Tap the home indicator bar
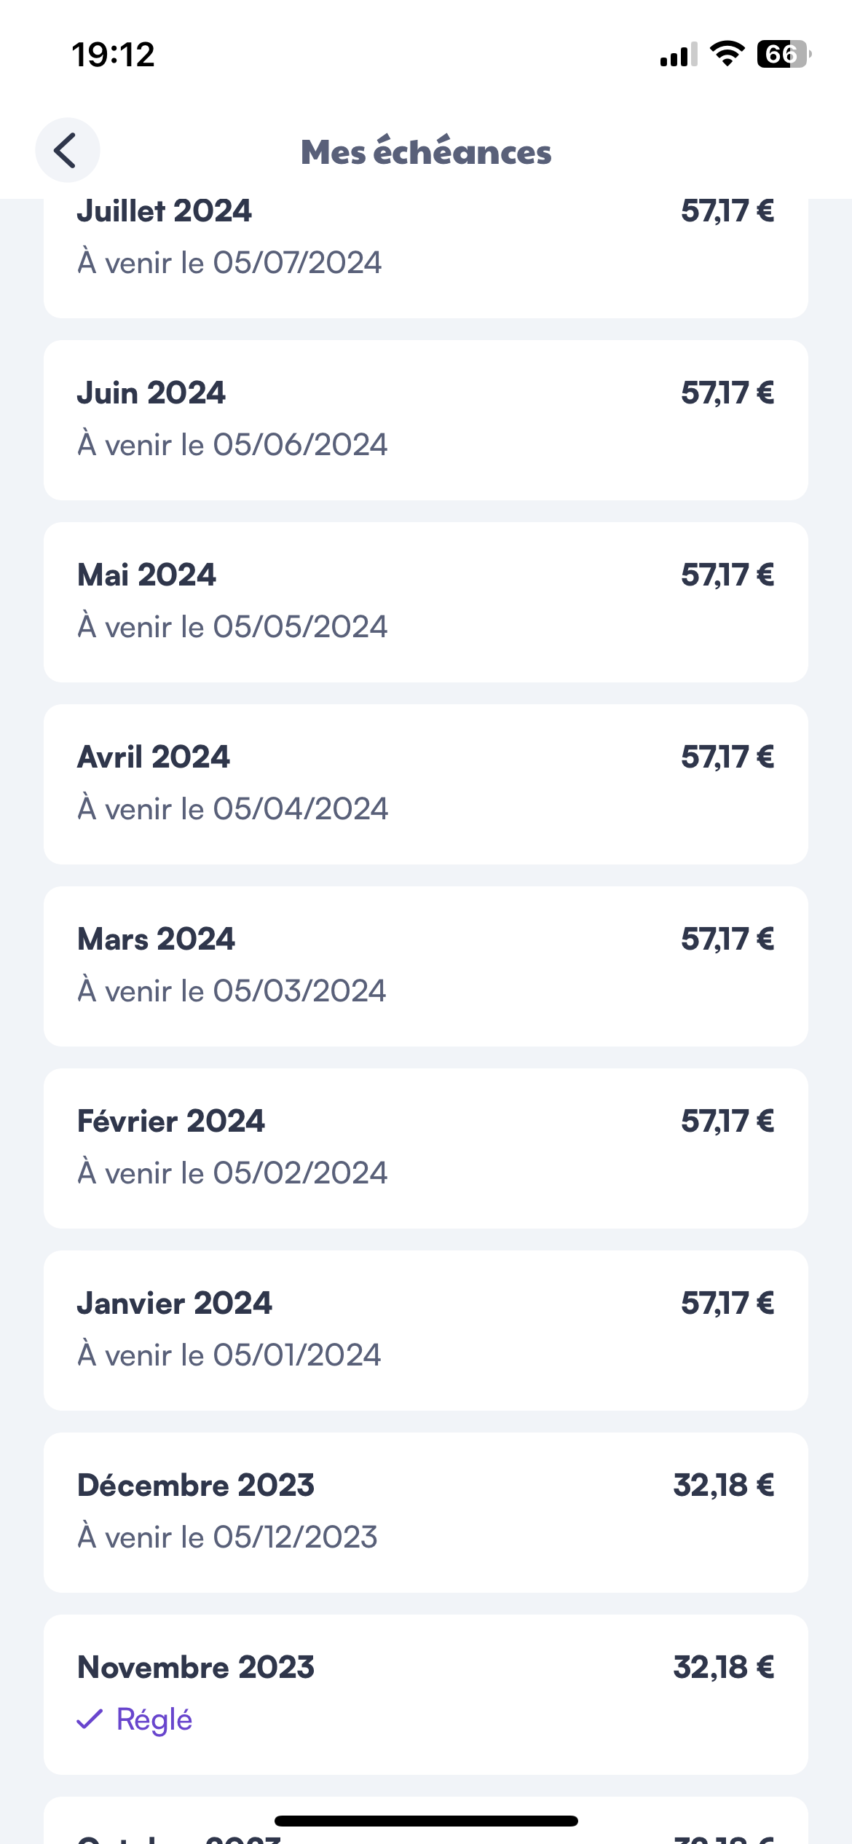The width and height of the screenshot is (852, 1844). click(x=426, y=1821)
